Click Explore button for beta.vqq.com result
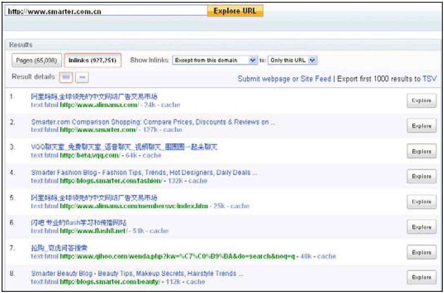 (421, 151)
